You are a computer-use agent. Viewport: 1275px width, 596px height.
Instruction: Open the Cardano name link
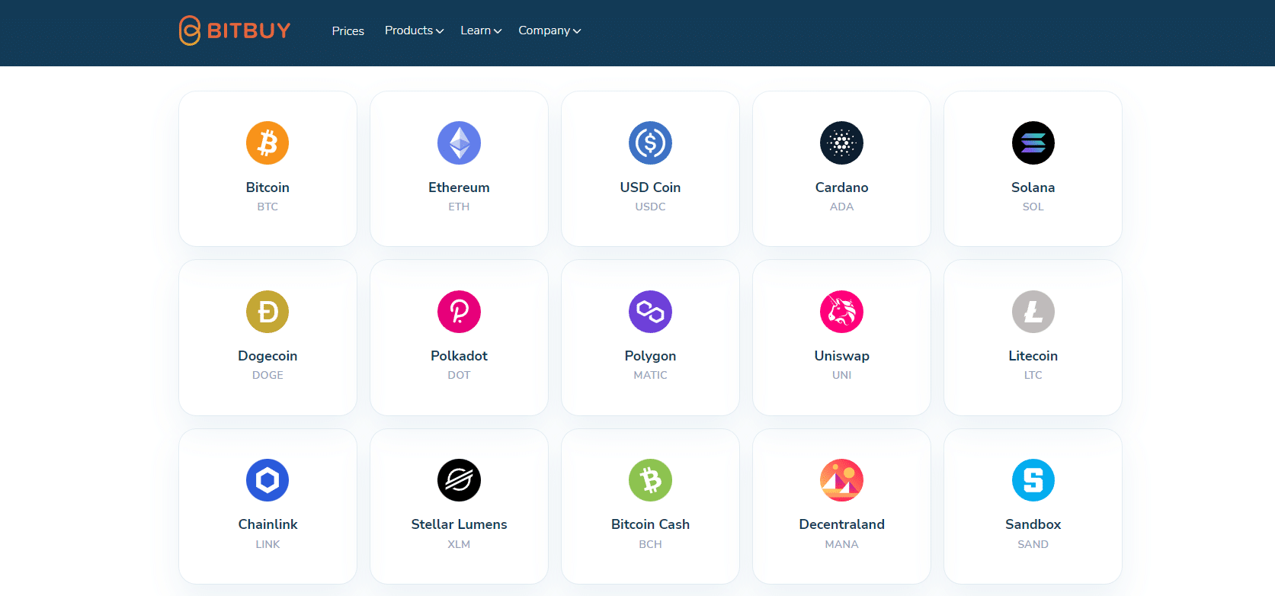pos(841,187)
